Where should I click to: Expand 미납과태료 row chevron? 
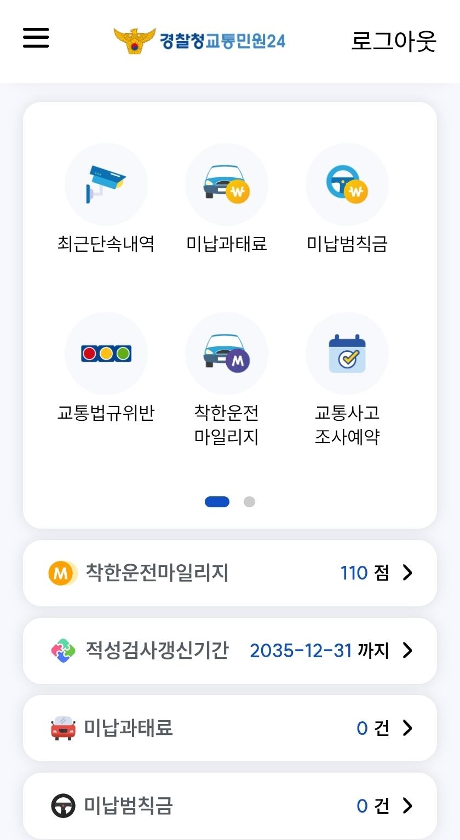407,728
